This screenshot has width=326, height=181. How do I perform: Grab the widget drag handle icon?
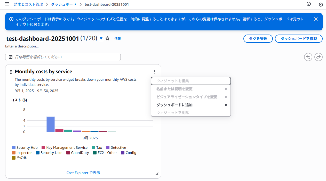(x=11, y=72)
